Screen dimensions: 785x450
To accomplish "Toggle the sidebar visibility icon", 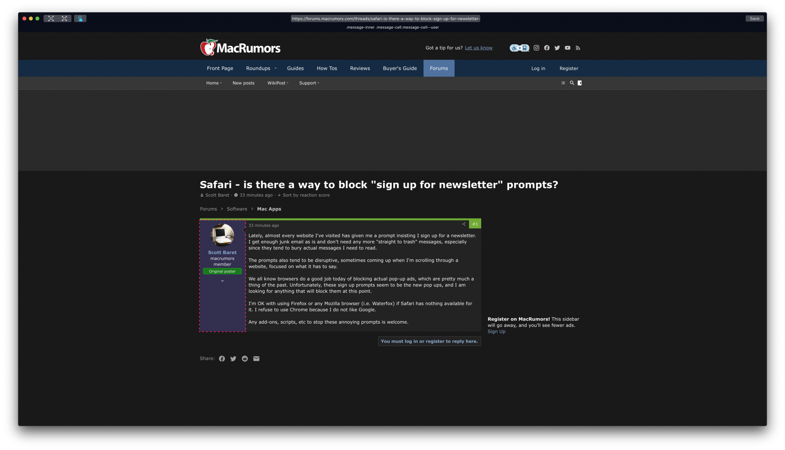I will tap(580, 83).
